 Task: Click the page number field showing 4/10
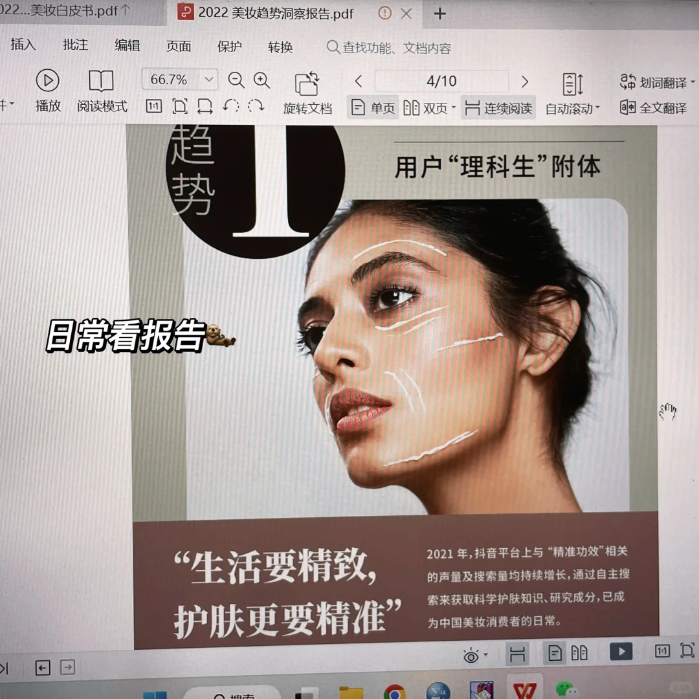(441, 81)
